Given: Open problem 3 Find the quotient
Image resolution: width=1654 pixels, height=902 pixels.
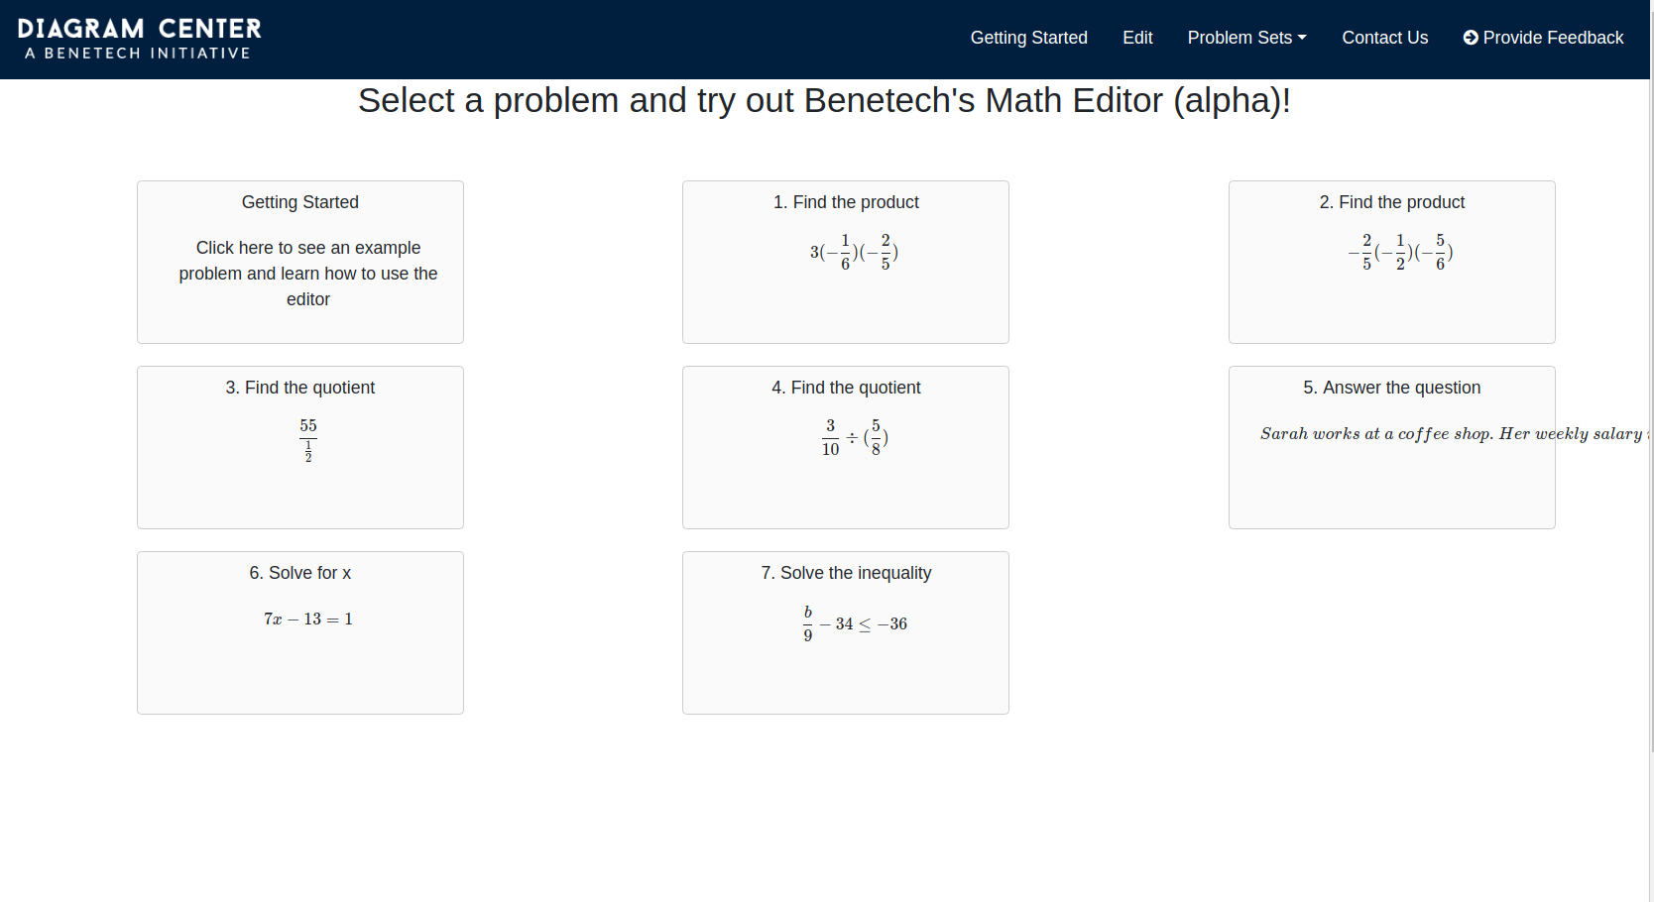Looking at the screenshot, I should point(299,447).
